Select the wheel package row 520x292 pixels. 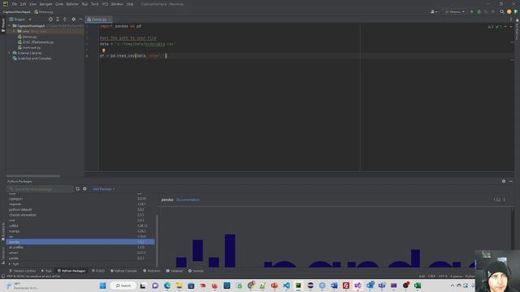point(80,253)
